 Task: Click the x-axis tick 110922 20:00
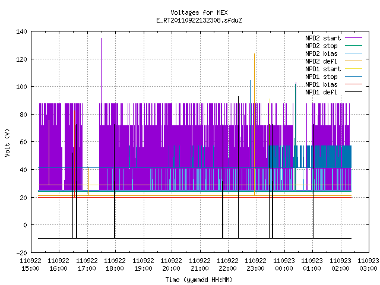click(x=172, y=265)
